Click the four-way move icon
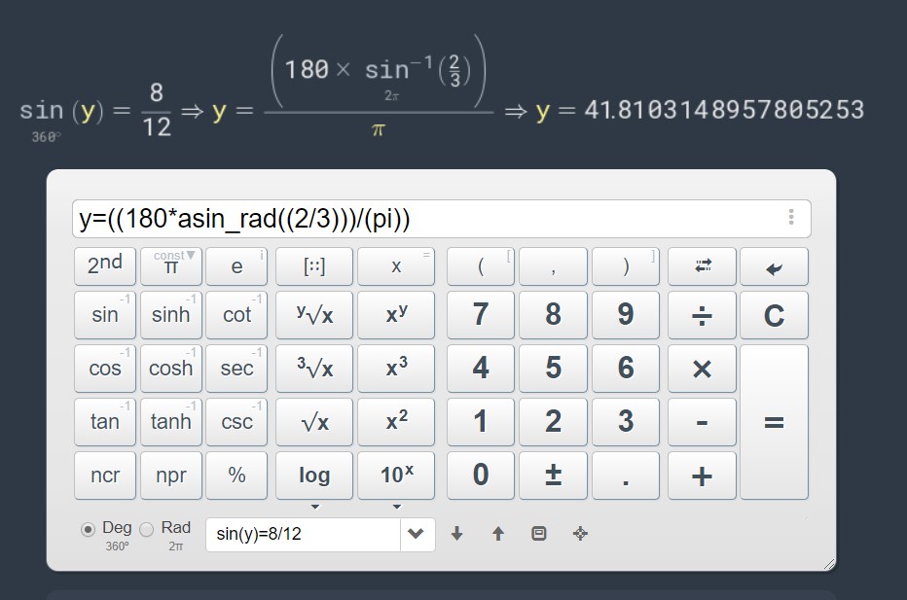Viewport: 907px width, 600px height. click(x=580, y=534)
